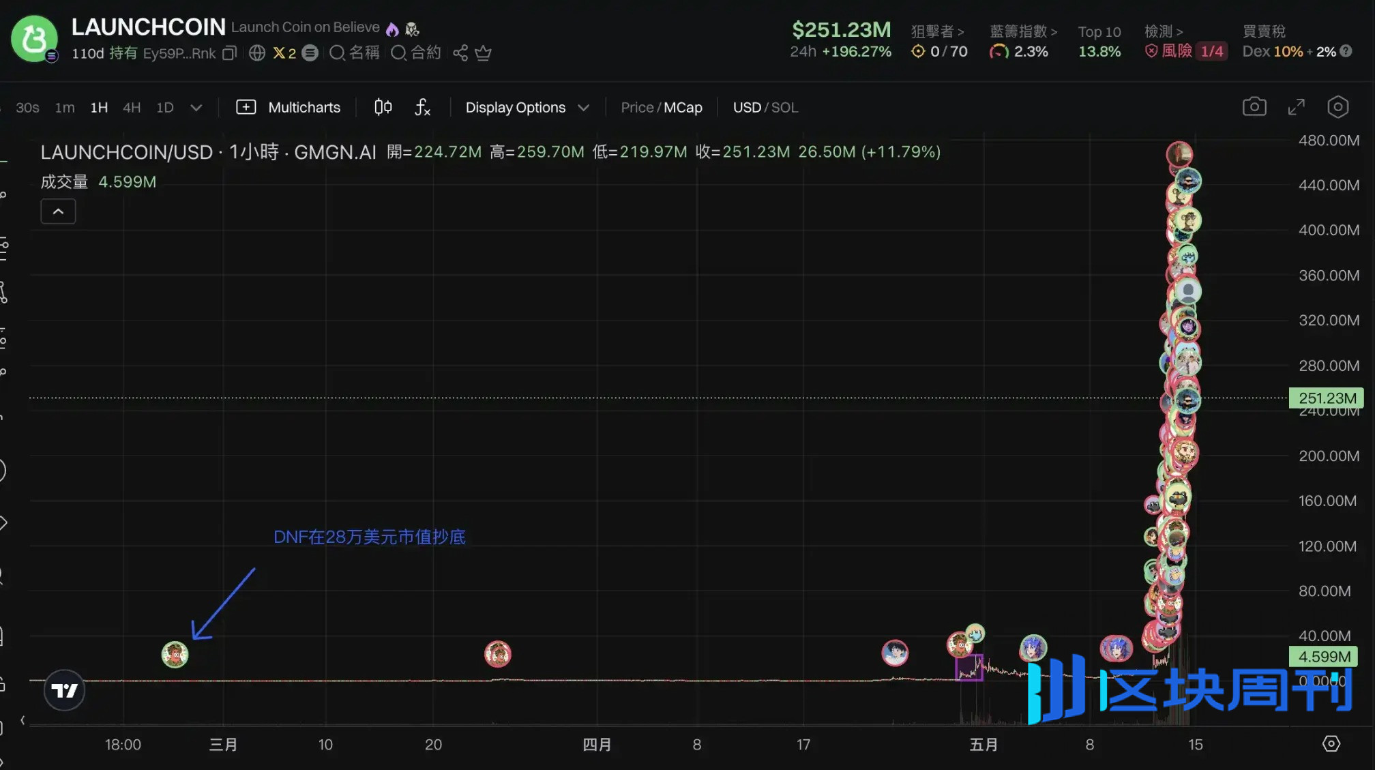Search by contract using 合約
The image size is (1375, 770).
416,53
